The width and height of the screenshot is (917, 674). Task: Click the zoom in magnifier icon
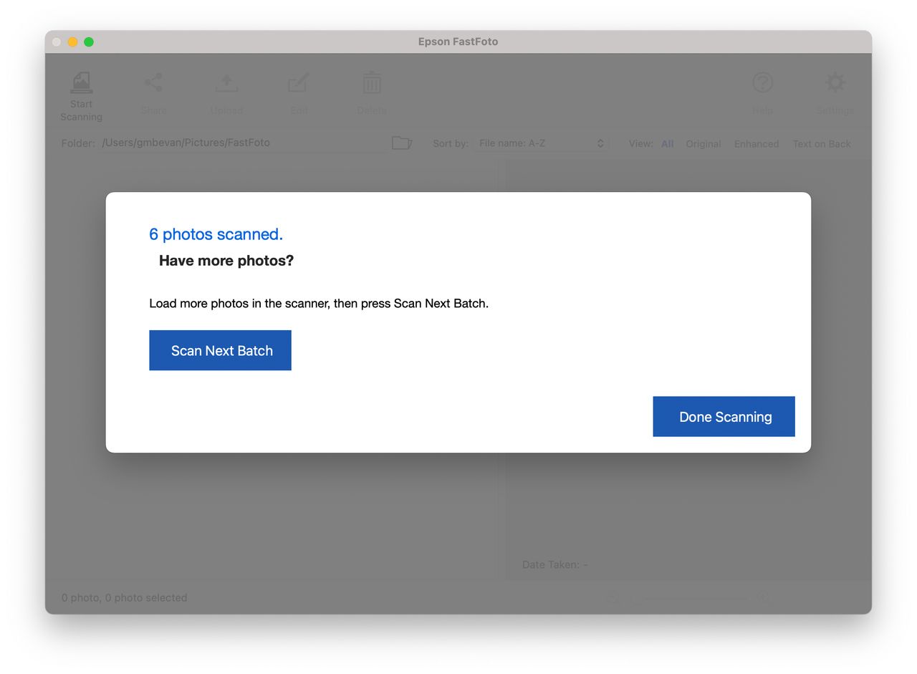764,597
